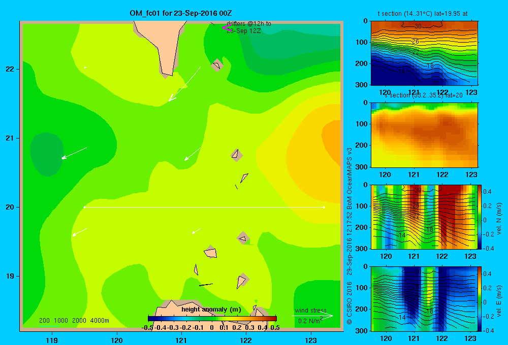Click the longitude 119 axis label on the main map

tap(52, 340)
